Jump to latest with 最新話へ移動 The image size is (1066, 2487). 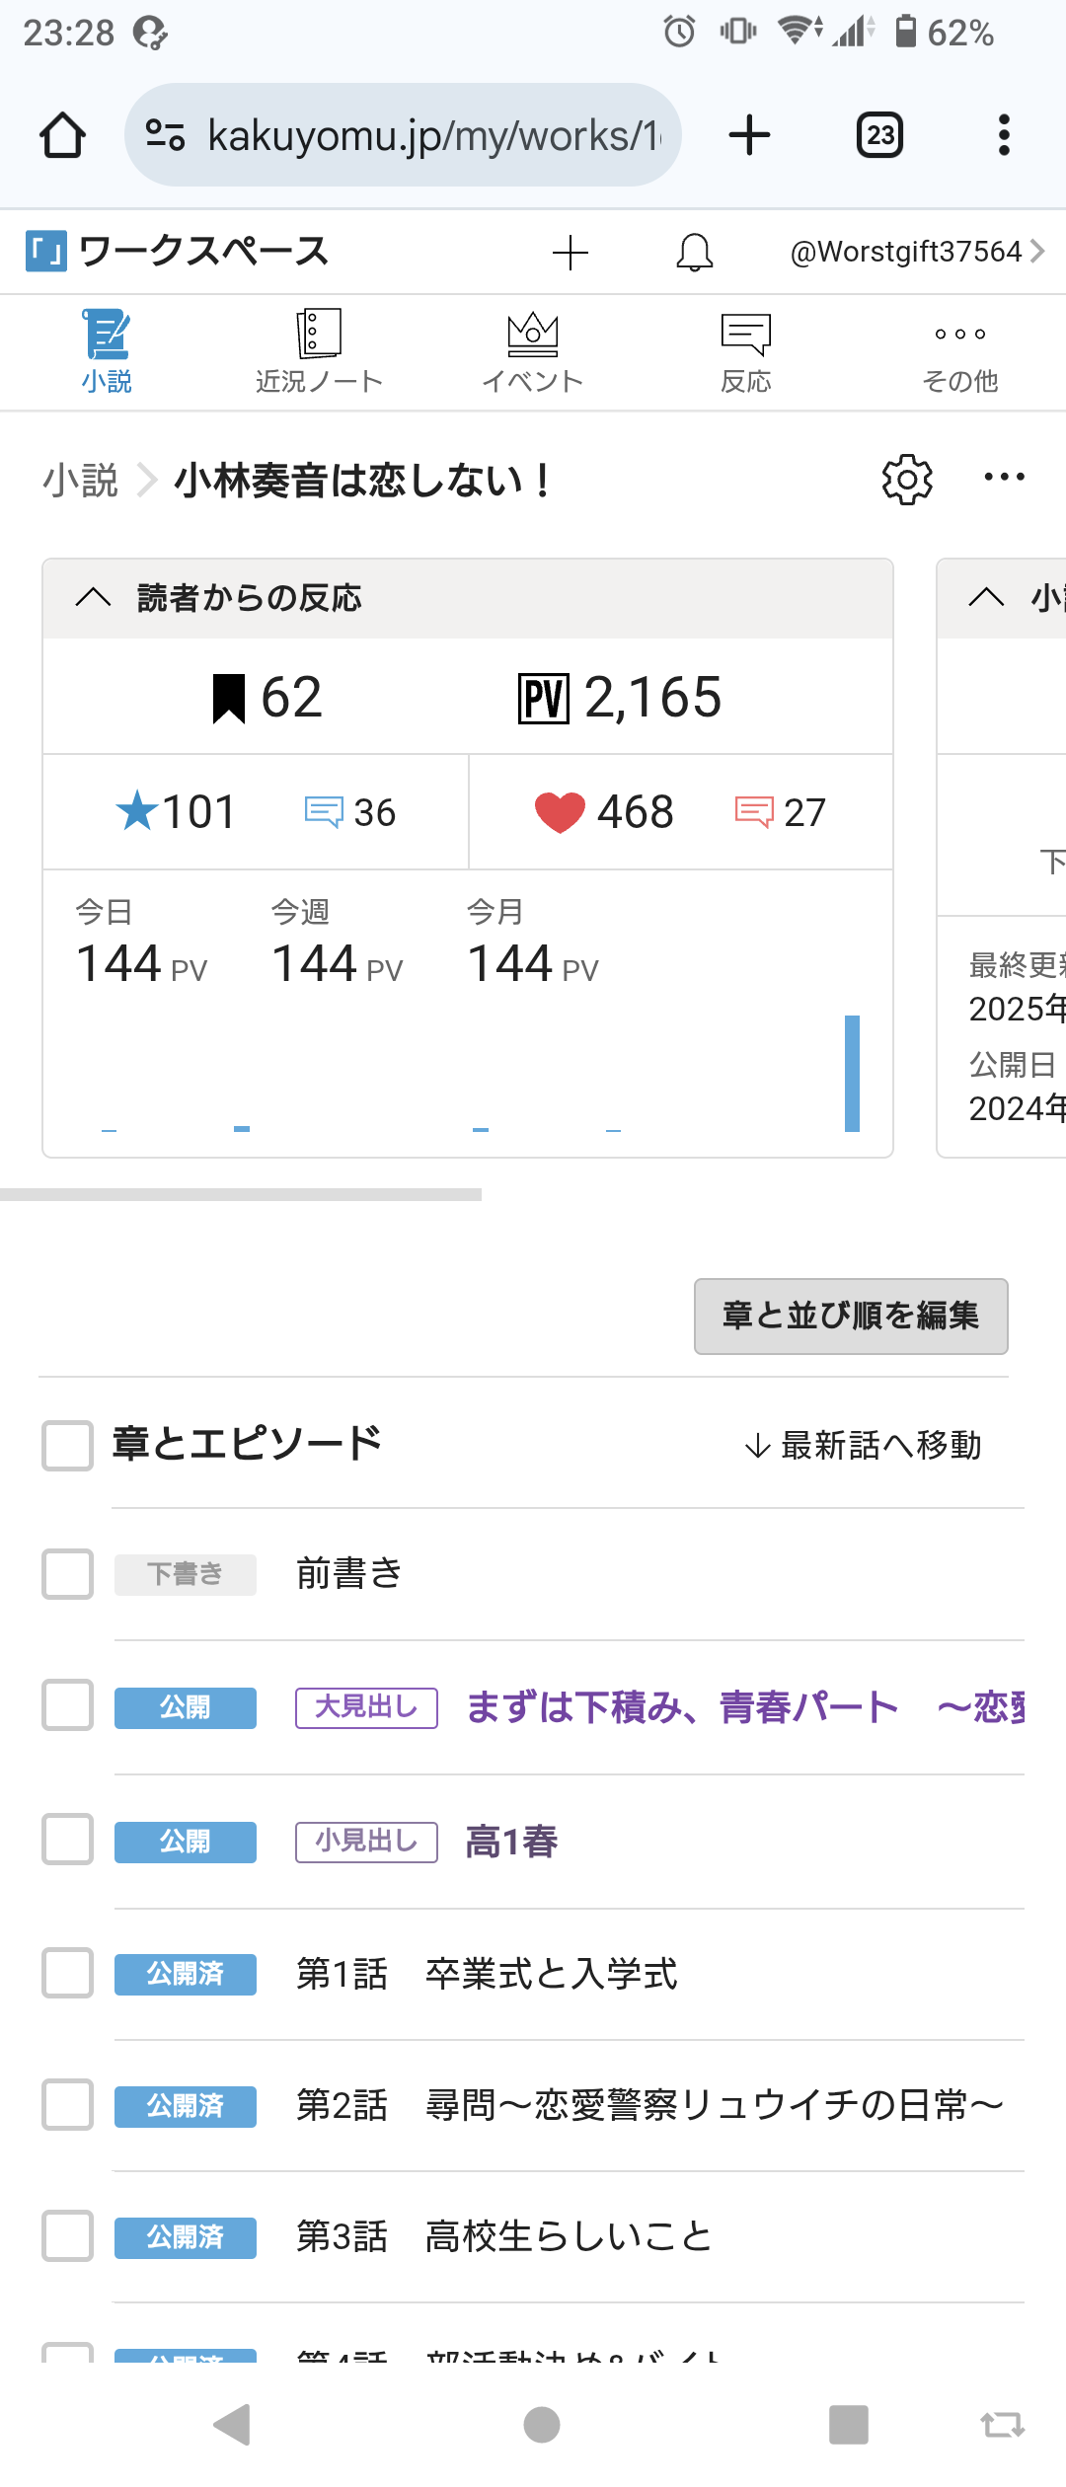863,1446
